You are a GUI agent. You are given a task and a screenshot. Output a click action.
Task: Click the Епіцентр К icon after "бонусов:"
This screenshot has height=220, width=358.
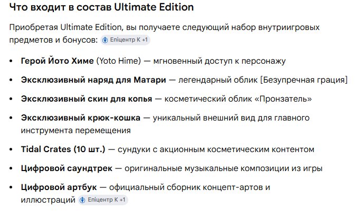[x=105, y=40]
